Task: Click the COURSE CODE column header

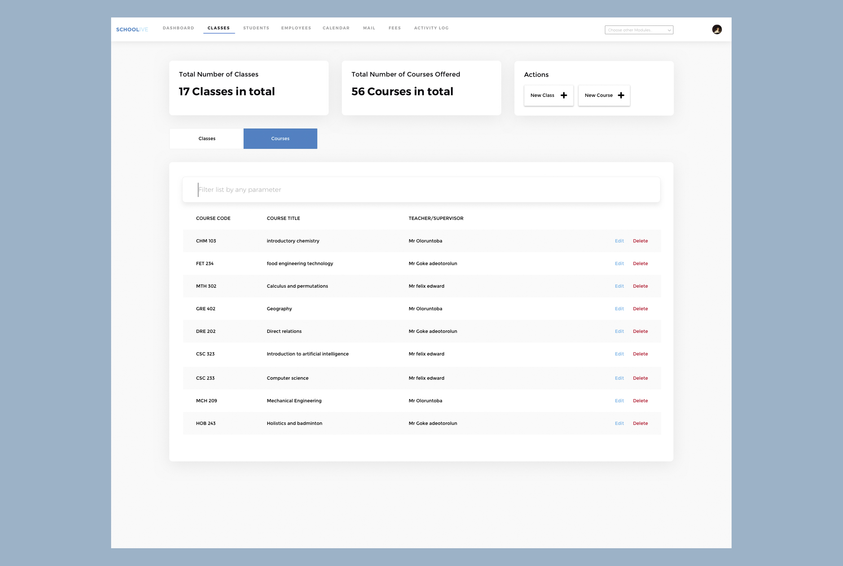Action: coord(213,218)
